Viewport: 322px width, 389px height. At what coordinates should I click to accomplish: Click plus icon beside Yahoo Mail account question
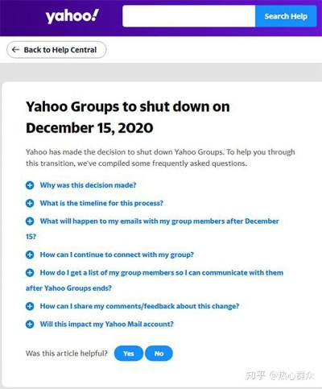pos(30,325)
